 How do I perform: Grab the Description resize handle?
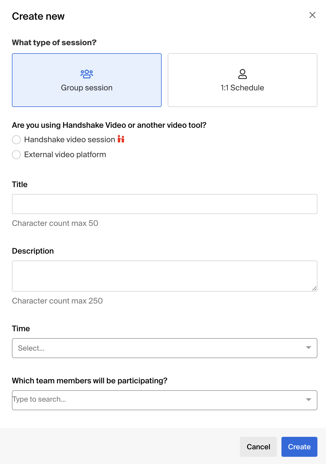click(x=314, y=289)
